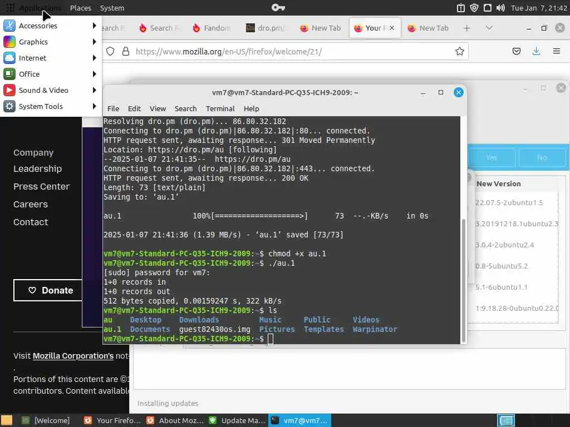Expand the Accessories submenu arrow
Image resolution: width=570 pixels, height=427 pixels.
[94, 26]
